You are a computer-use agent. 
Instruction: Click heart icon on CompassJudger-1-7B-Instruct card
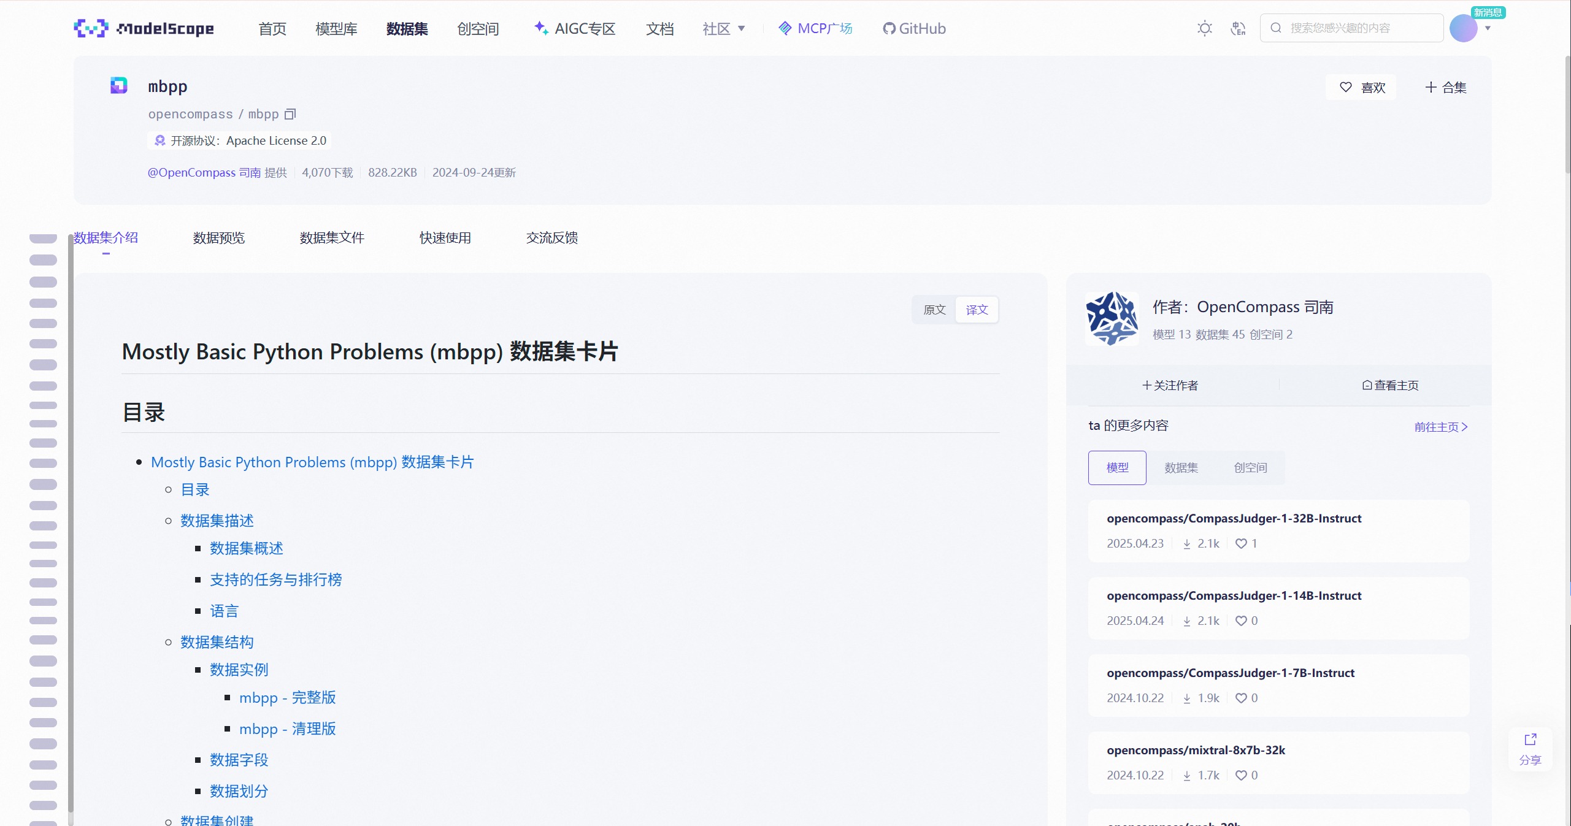(1241, 698)
